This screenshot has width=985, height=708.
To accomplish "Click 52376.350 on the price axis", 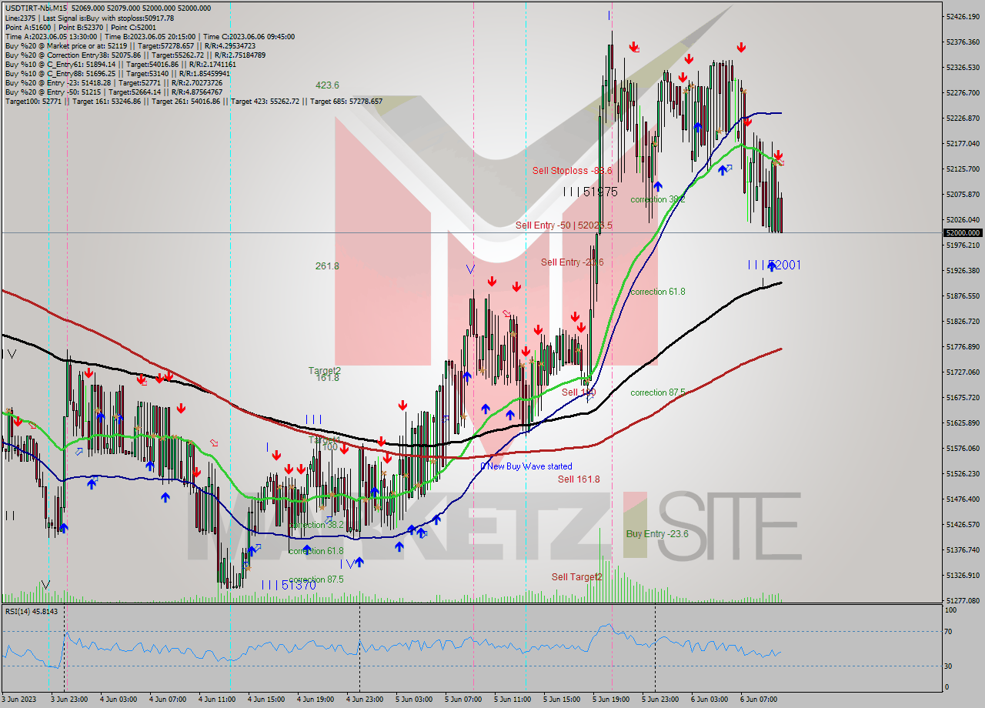I will tap(963, 42).
